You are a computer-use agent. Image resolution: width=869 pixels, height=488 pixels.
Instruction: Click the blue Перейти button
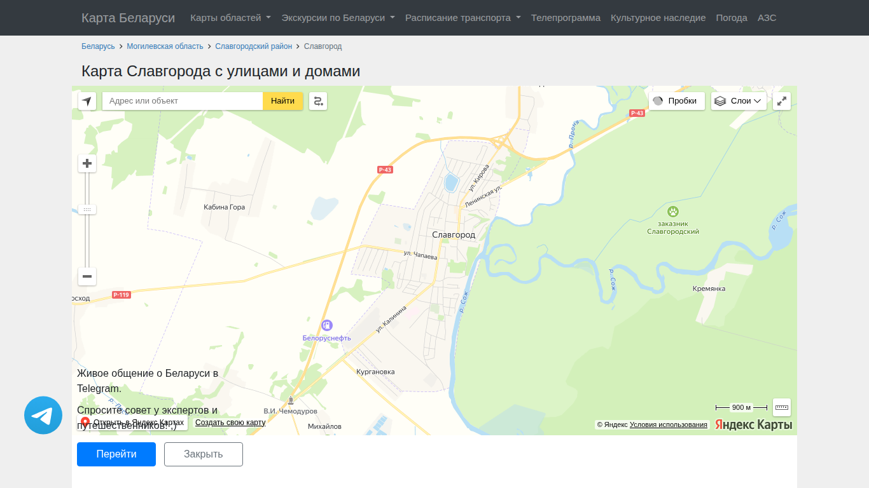click(x=116, y=454)
